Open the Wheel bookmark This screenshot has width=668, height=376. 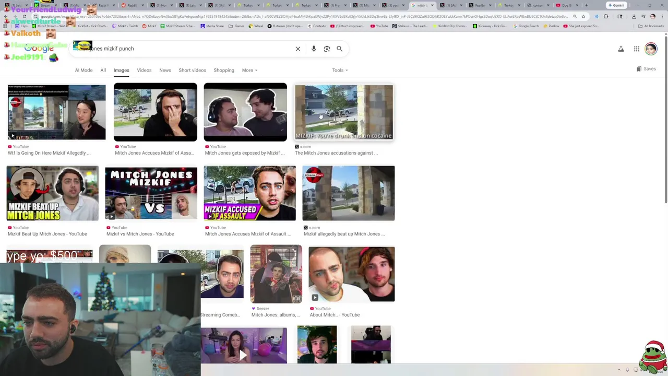(x=256, y=26)
